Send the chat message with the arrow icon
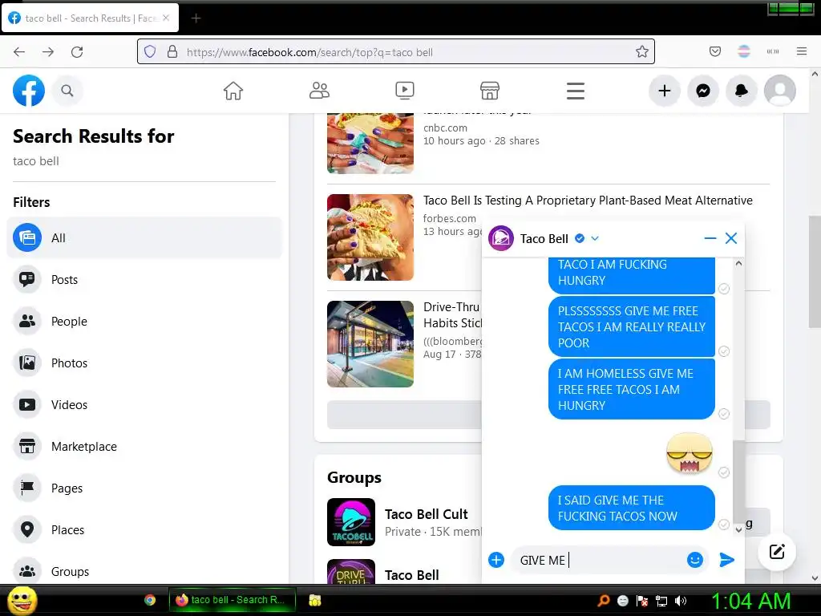 (x=726, y=560)
